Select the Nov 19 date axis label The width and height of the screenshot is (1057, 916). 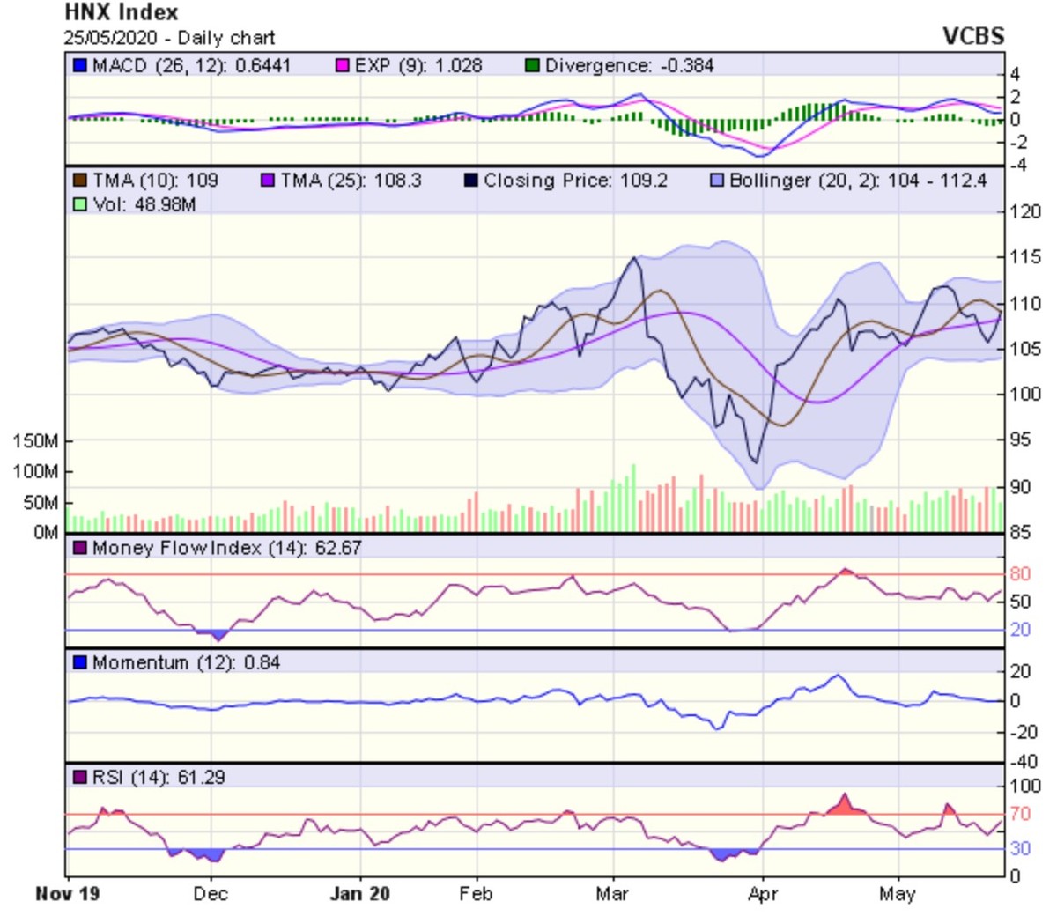coord(68,894)
